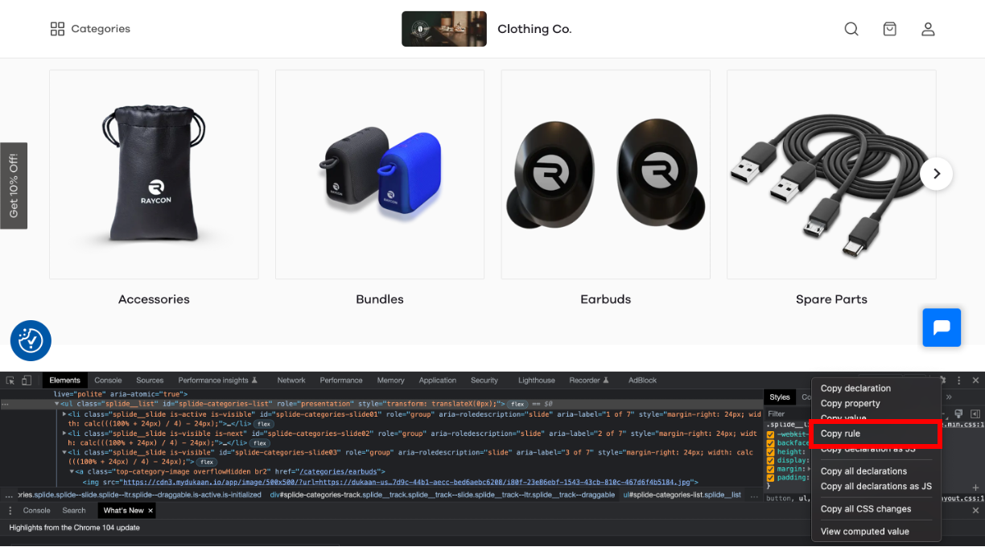Expand the splide-categories-slide01 li node

point(64,414)
